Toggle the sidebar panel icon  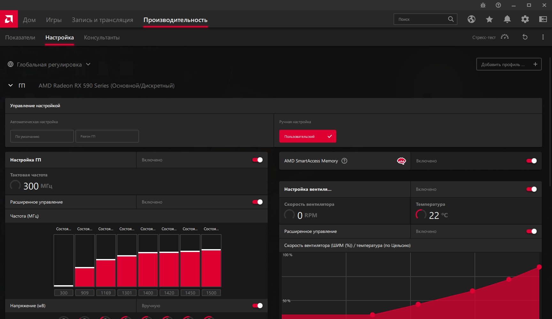point(543,19)
